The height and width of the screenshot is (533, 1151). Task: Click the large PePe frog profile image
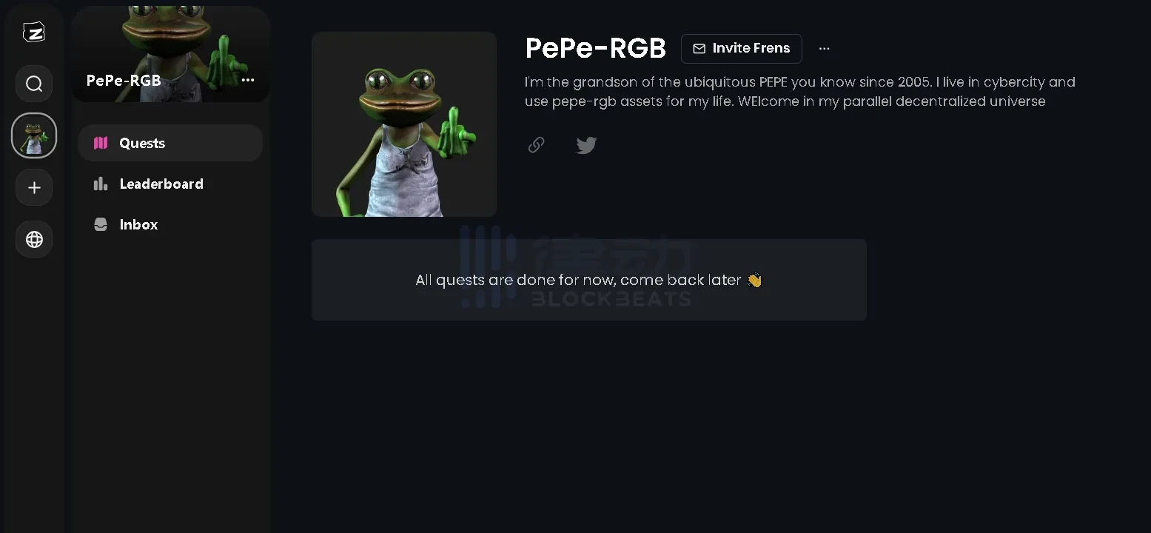click(404, 124)
